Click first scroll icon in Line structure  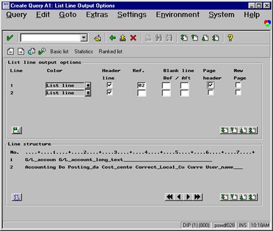point(224,197)
